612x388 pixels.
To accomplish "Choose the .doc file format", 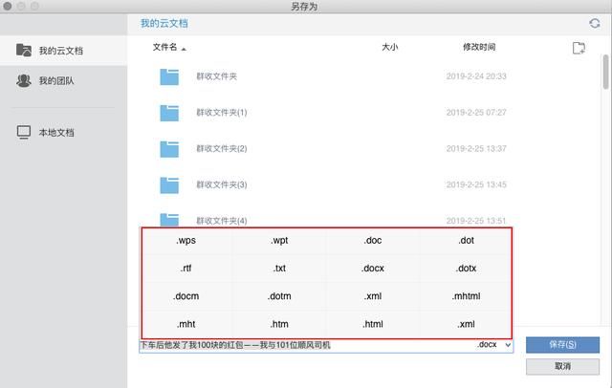I will tap(373, 240).
